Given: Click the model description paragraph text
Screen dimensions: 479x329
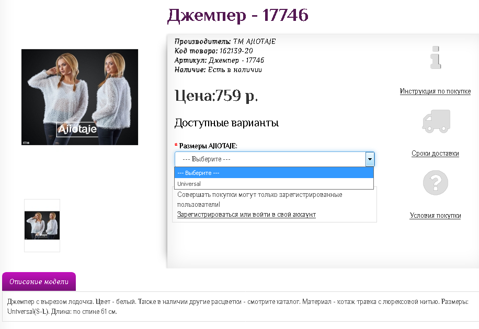Looking at the screenshot, I should click(x=237, y=307).
